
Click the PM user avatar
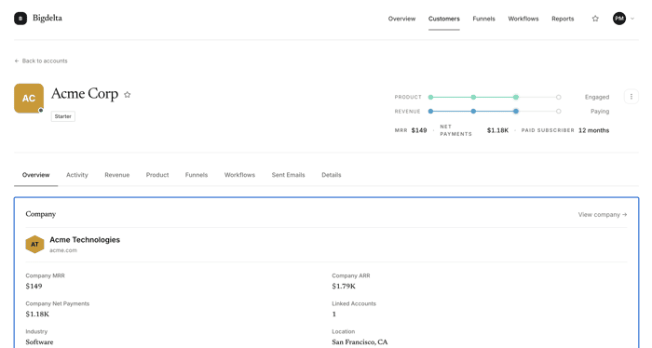619,19
